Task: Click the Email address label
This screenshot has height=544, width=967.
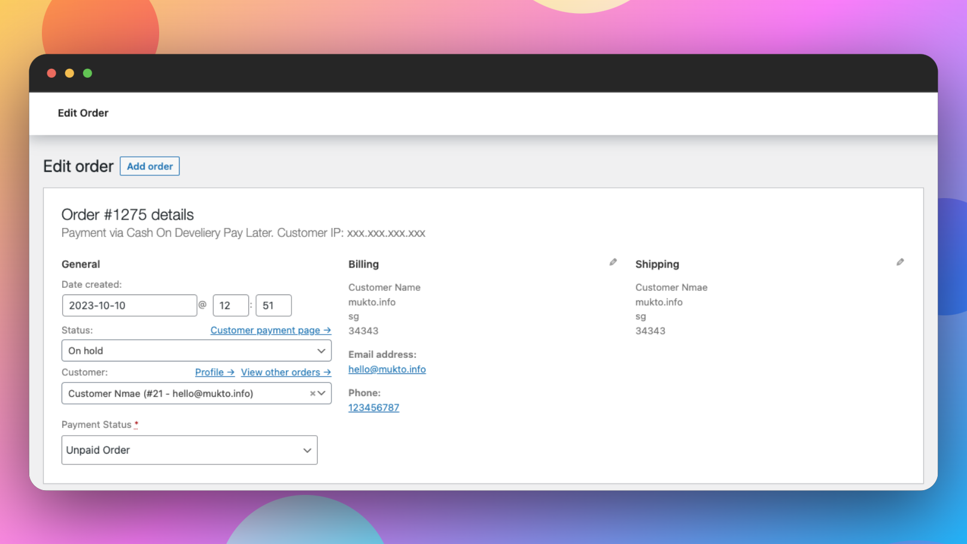Action: pyautogui.click(x=382, y=355)
